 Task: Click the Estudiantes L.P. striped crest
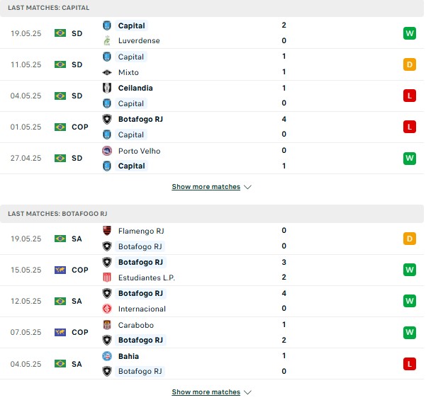107,278
